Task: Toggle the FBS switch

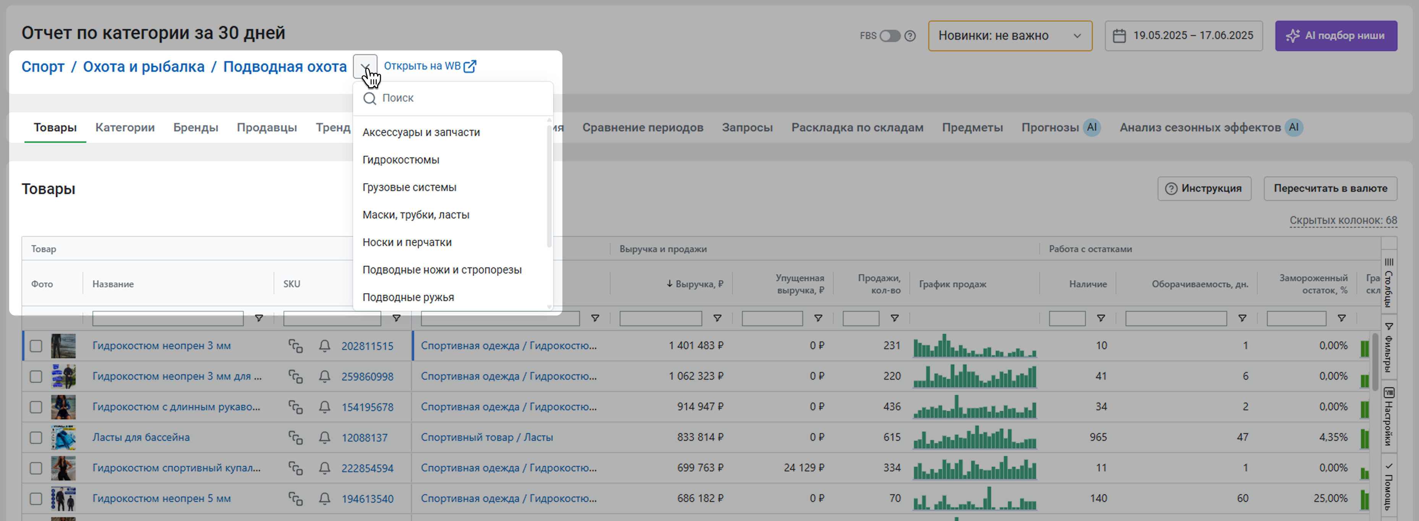Action: (889, 36)
